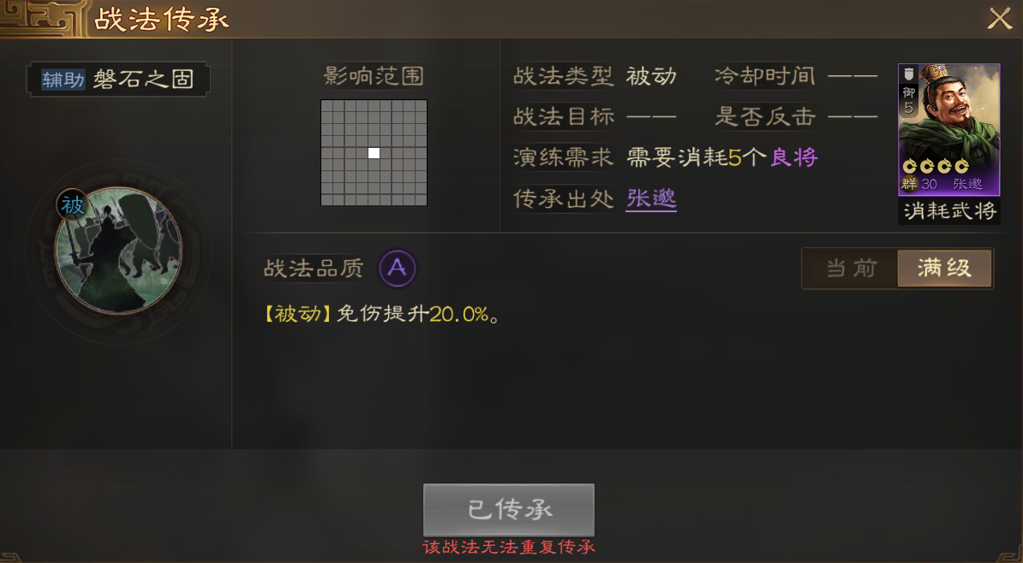This screenshot has width=1023, height=563.
Task: Click the 御 troop type icon on card
Action: pyautogui.click(x=909, y=91)
